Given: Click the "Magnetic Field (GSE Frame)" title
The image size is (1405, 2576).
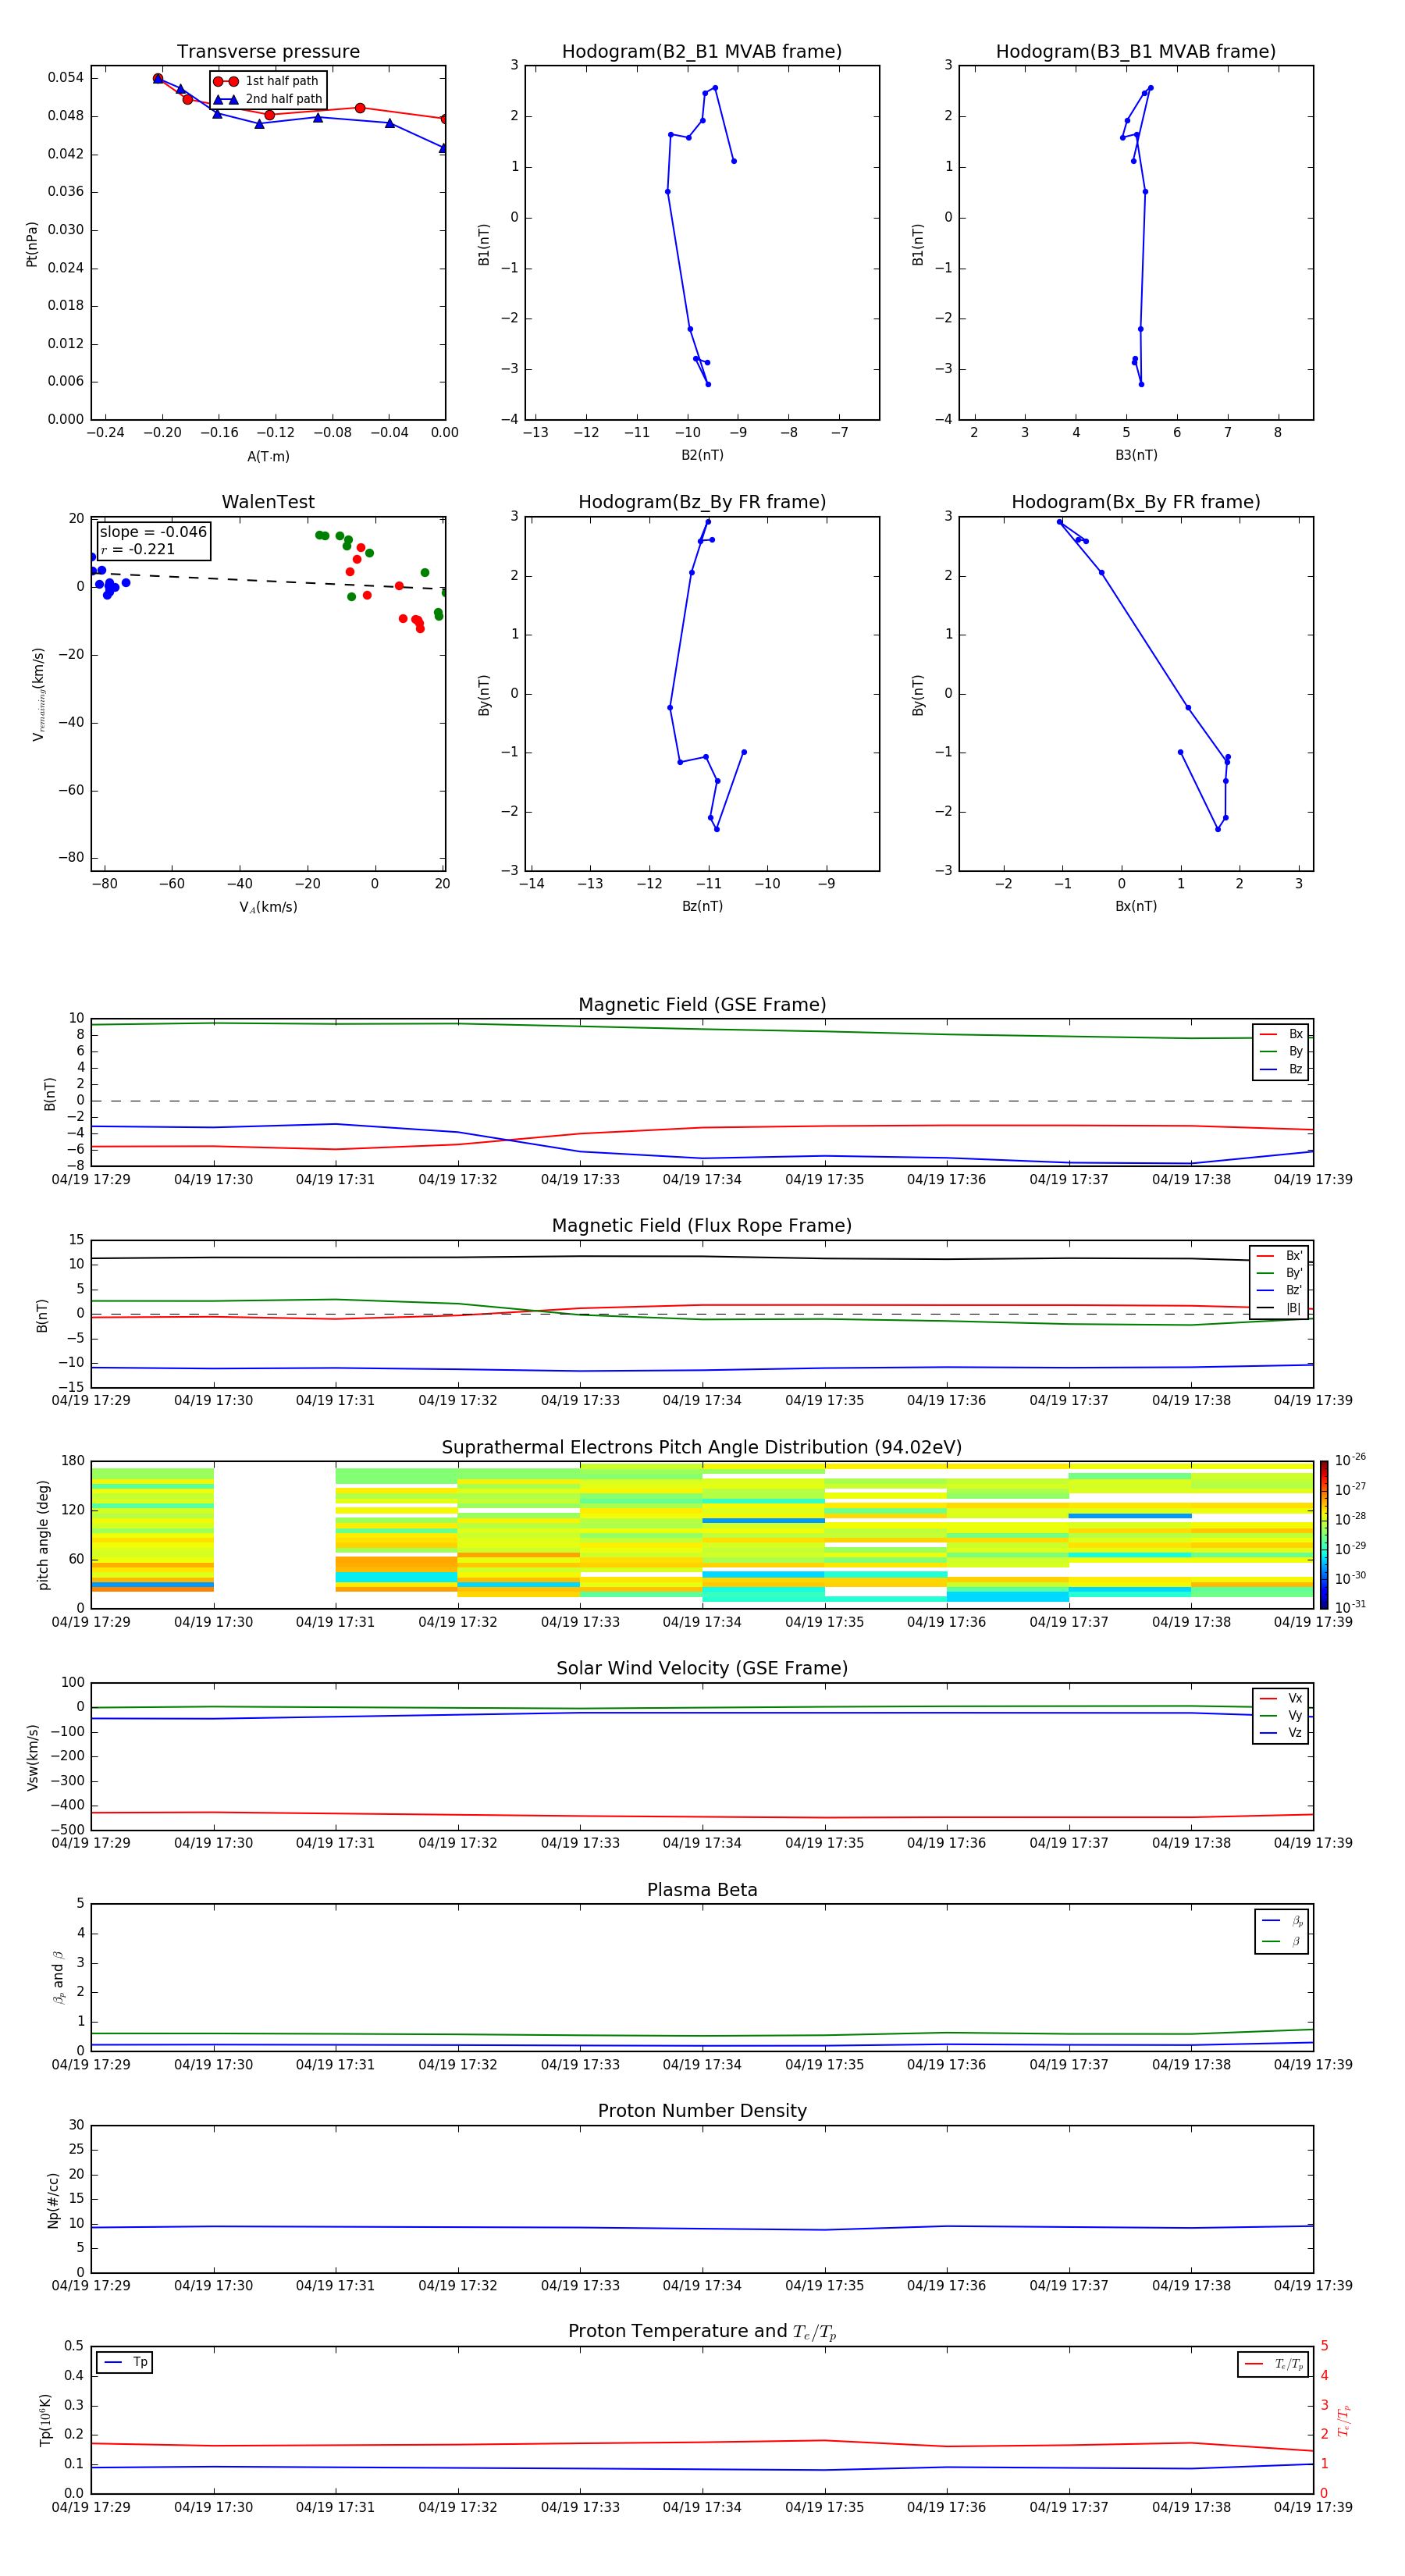Looking at the screenshot, I should 701,1005.
